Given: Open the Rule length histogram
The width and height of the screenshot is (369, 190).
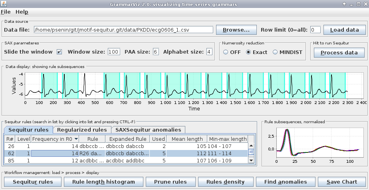Looking at the screenshot, I should (x=103, y=182).
